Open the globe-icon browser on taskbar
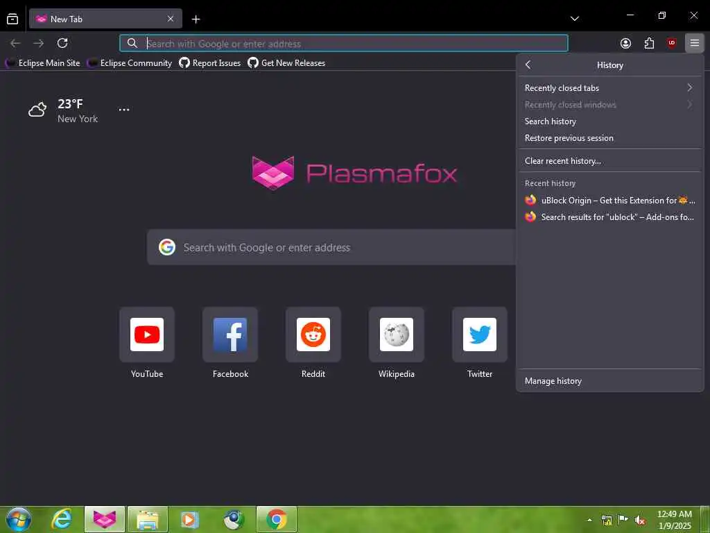Image resolution: width=710 pixels, height=533 pixels. [x=234, y=519]
